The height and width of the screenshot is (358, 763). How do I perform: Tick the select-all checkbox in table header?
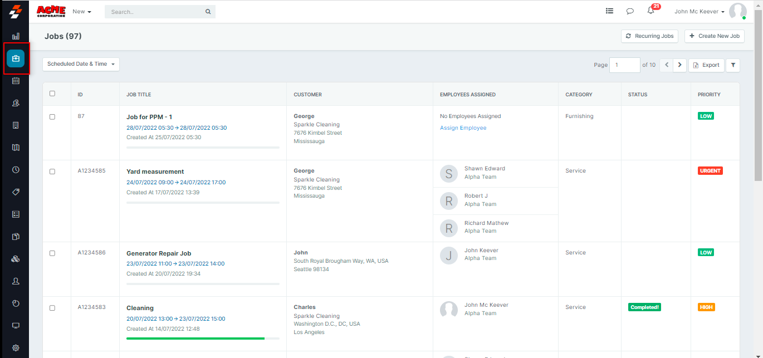(x=52, y=94)
